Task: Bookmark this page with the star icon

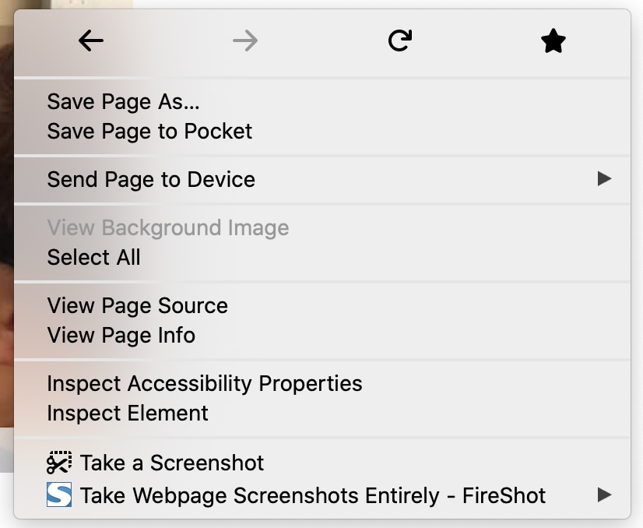Action: point(553,41)
